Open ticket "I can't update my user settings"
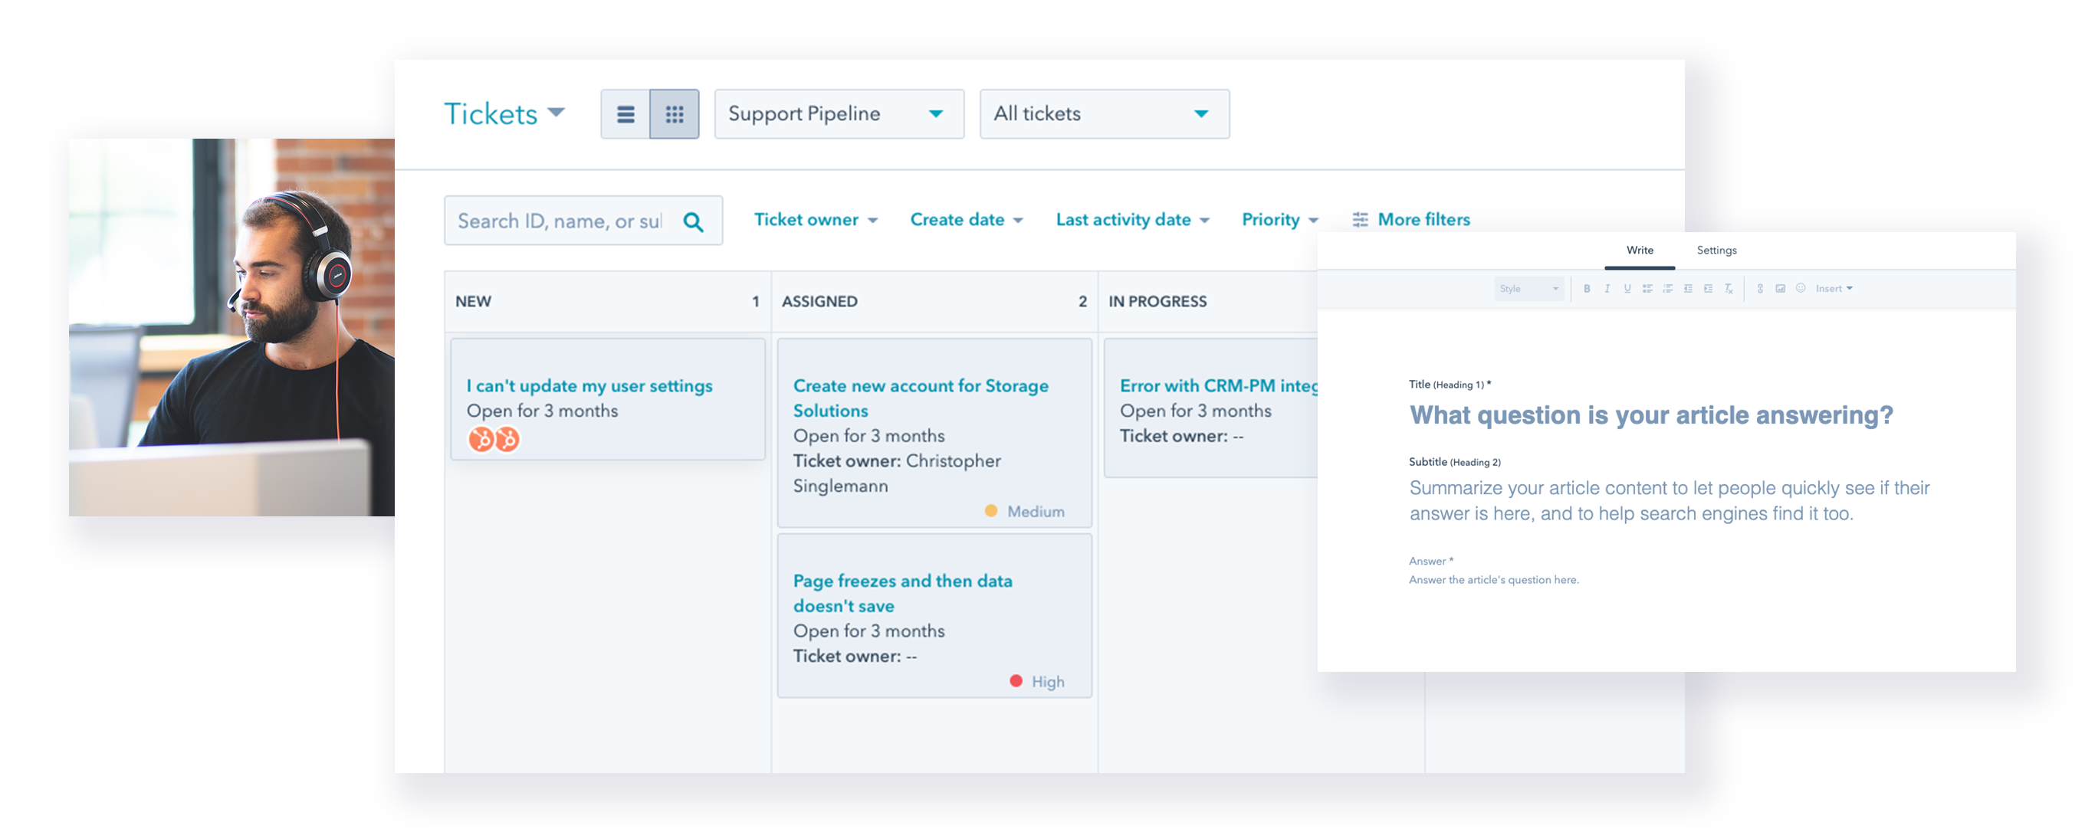Viewport: 2085px width, 832px height. pyautogui.click(x=589, y=386)
